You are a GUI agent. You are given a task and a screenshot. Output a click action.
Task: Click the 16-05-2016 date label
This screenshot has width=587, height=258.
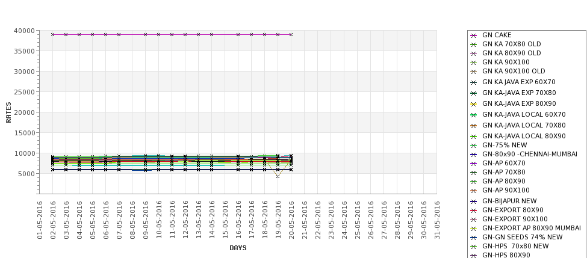(238, 220)
